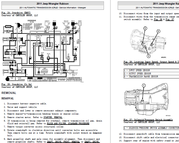Click the 'Fig. 24: Overdrive (EMCC)' caption

click(x=16, y=13)
